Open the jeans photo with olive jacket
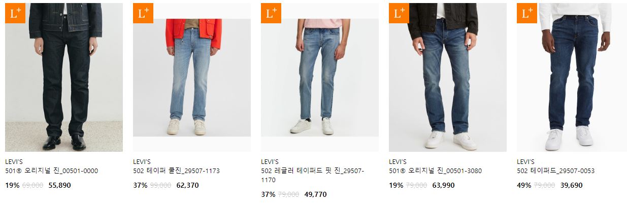This screenshot has height=210, width=627. pyautogui.click(x=448, y=77)
